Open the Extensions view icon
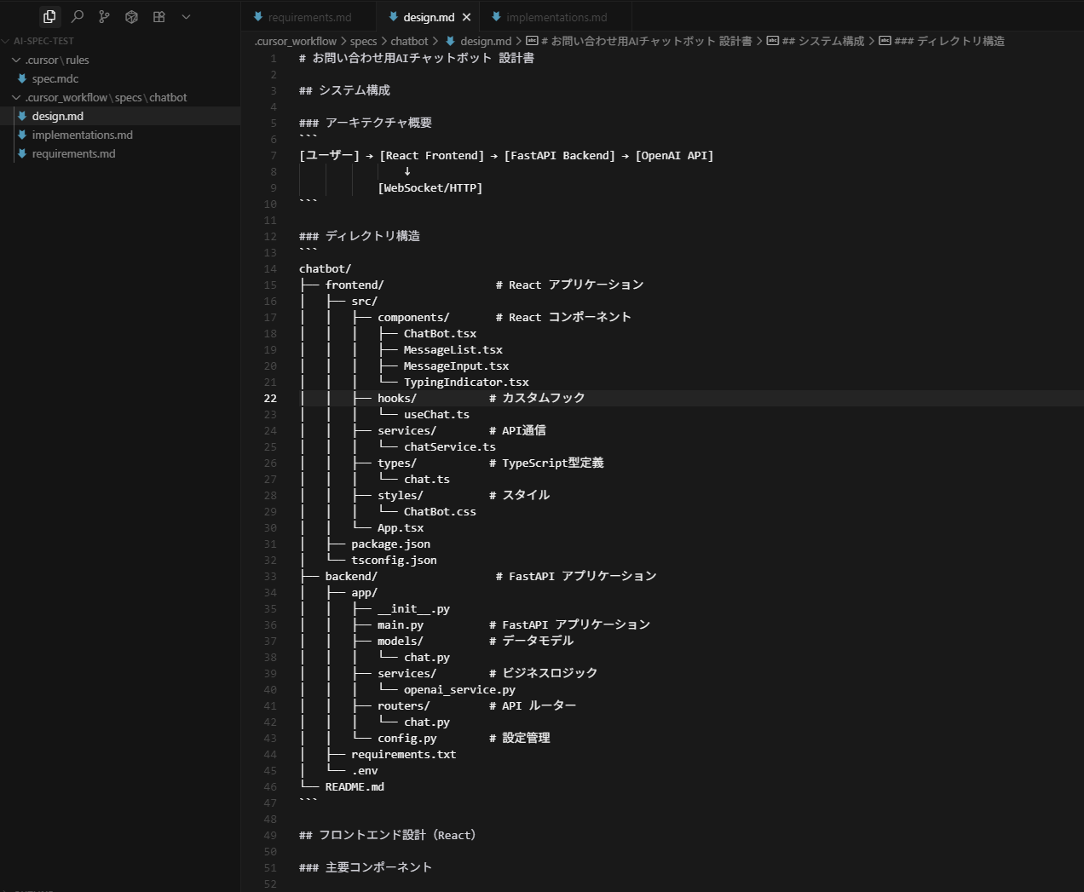The width and height of the screenshot is (1084, 892). click(x=159, y=16)
